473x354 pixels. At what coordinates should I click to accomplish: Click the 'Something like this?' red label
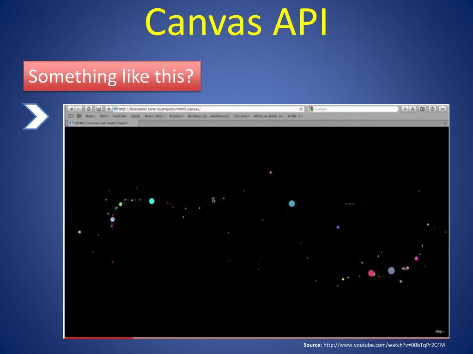tap(112, 76)
